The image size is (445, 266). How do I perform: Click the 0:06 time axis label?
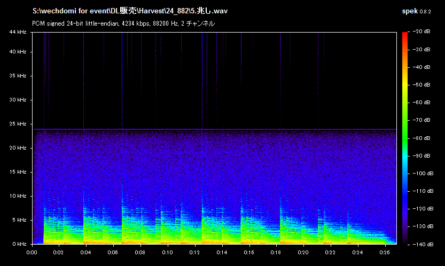(113, 253)
